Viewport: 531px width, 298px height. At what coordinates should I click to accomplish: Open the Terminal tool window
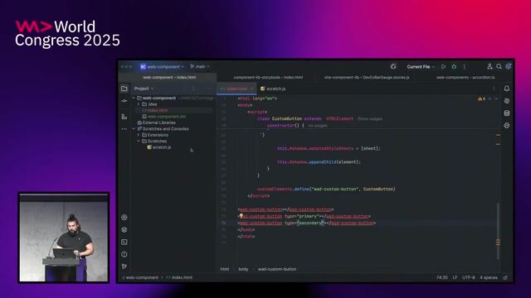pyautogui.click(x=124, y=242)
